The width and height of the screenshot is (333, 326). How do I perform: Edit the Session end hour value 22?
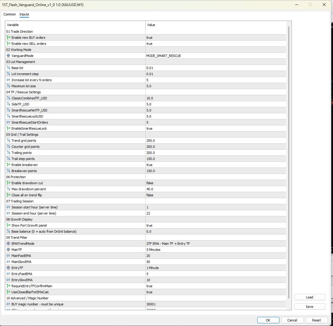point(216,213)
